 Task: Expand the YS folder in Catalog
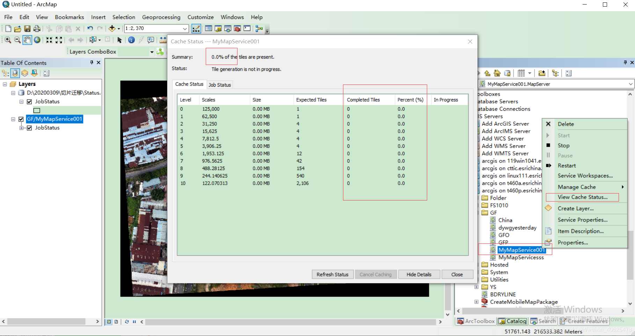coord(476,287)
